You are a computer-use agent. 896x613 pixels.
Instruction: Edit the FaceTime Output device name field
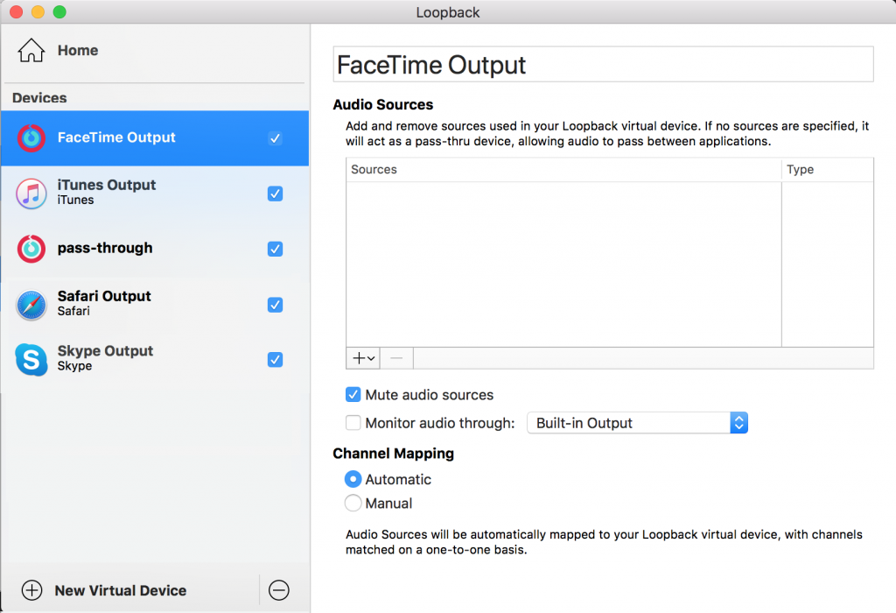coord(603,64)
